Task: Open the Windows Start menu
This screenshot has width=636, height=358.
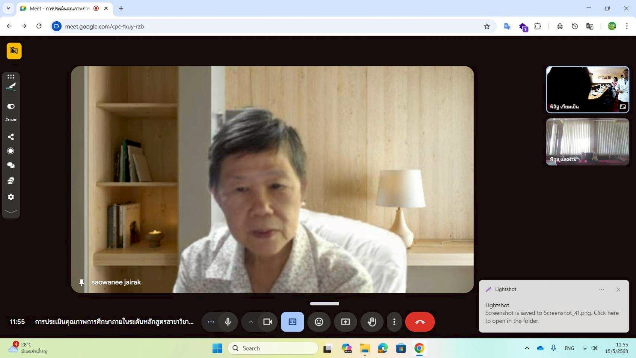Action: pos(217,348)
